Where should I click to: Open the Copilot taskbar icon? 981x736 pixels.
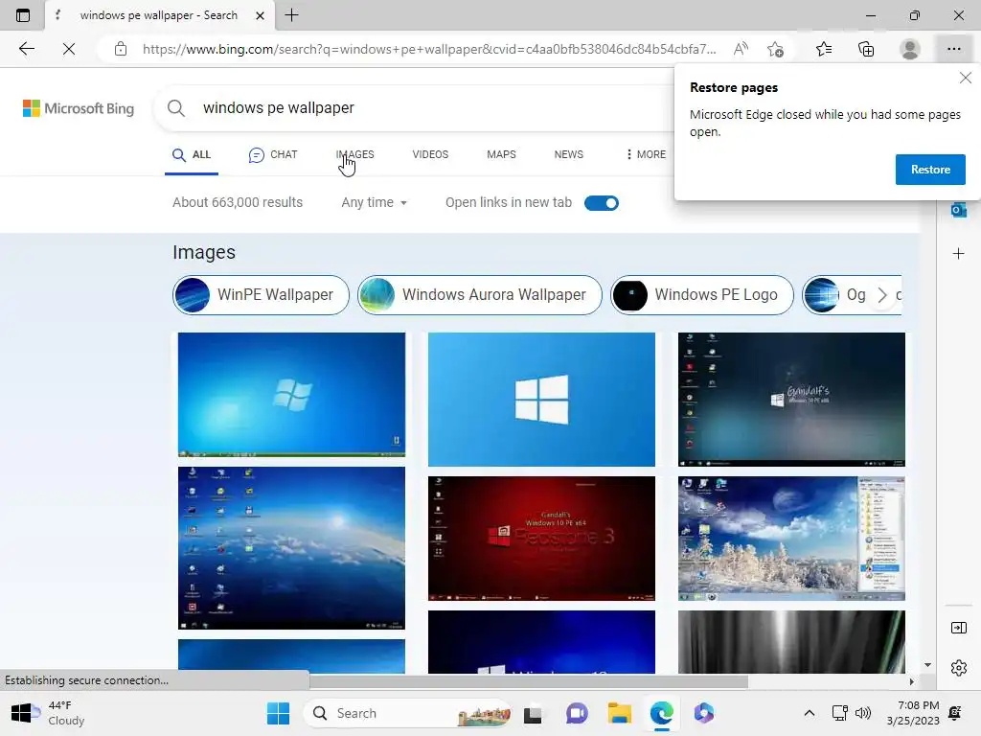[704, 713]
